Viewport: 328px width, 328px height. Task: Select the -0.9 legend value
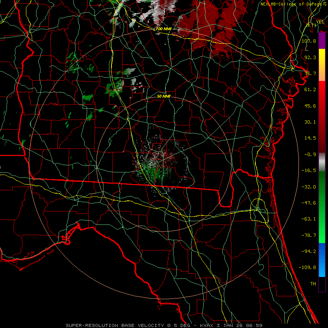310,155
